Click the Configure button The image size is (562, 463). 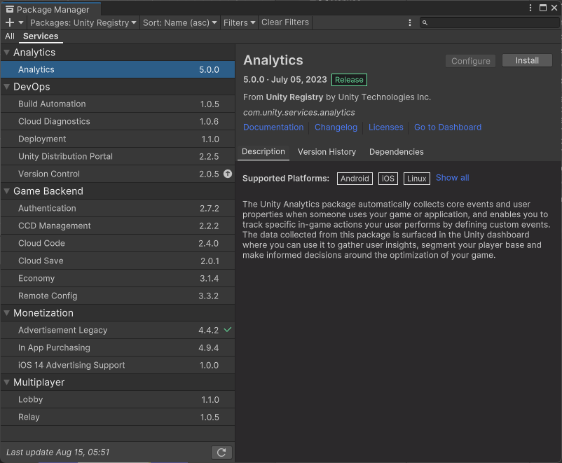coord(470,61)
